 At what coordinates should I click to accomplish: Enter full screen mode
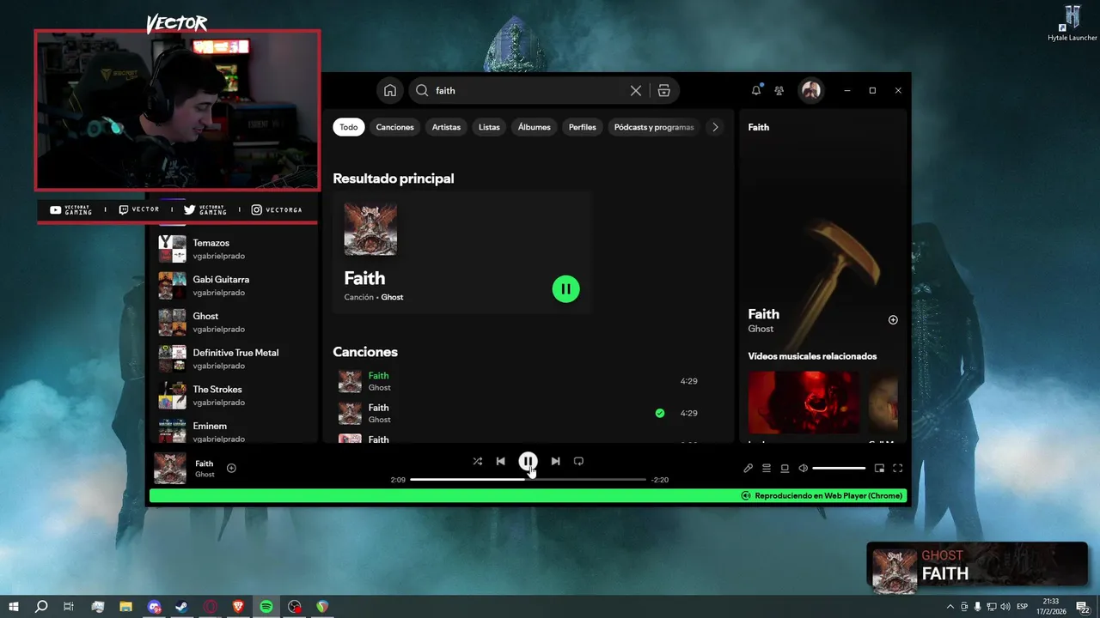[x=898, y=468]
